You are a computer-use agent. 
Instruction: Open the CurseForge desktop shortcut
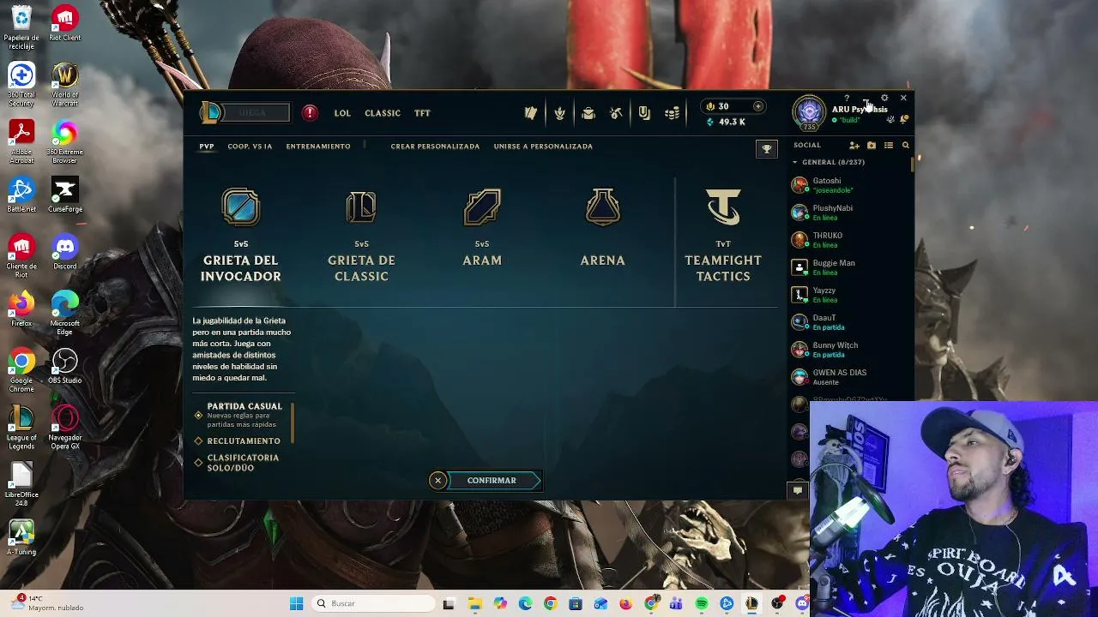tap(65, 195)
